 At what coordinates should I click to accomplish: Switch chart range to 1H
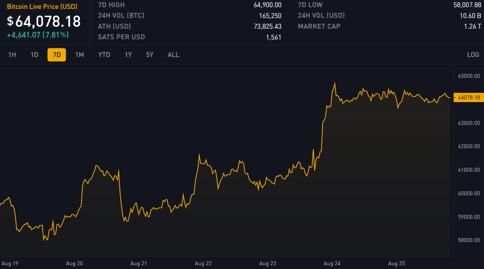click(x=12, y=55)
